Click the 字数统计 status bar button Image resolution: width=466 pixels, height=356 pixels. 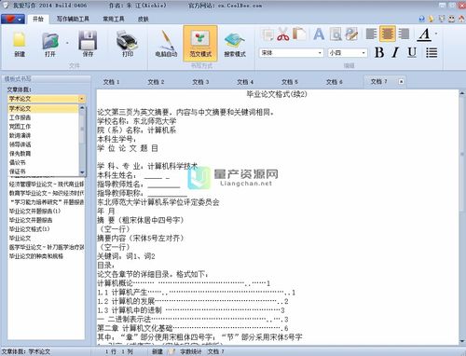(x=191, y=351)
